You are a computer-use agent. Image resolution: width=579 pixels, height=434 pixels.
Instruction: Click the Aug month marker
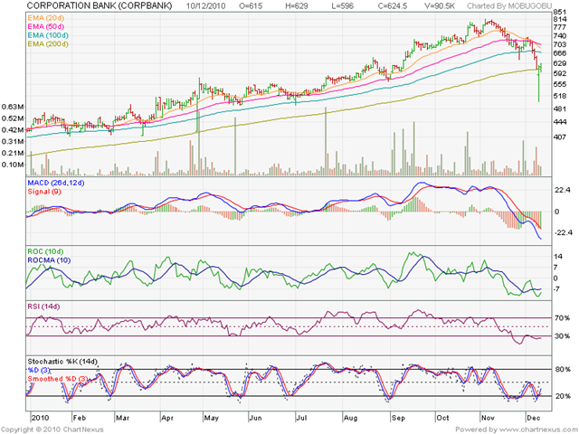pyautogui.click(x=350, y=418)
